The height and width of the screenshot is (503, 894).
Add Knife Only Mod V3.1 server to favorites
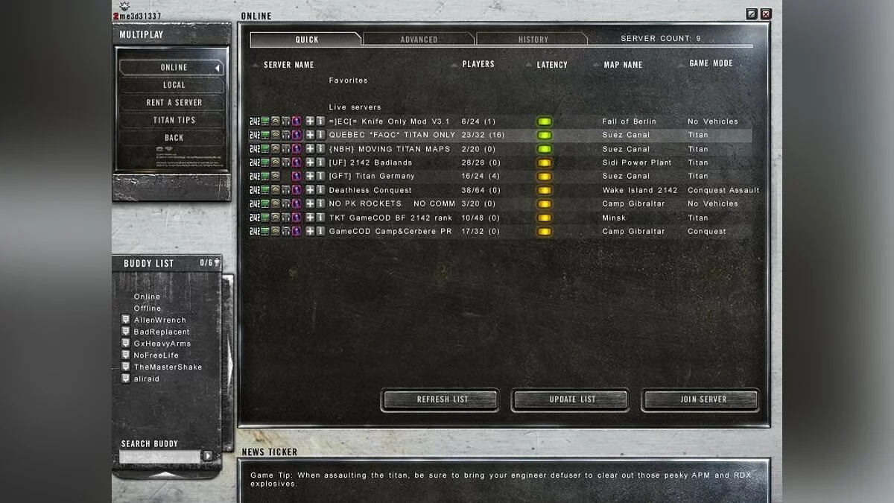coord(310,121)
